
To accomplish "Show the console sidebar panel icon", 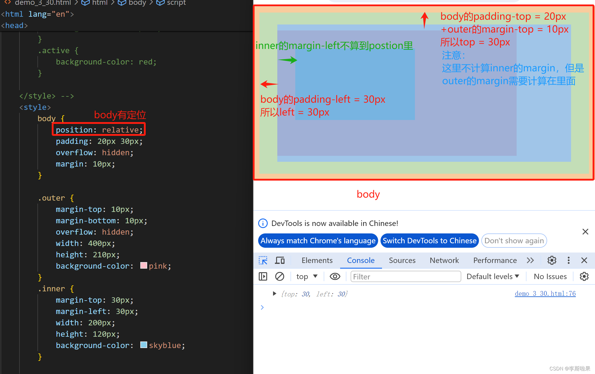I will [x=263, y=276].
